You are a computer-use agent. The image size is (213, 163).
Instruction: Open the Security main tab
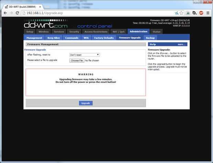[x=74, y=32]
